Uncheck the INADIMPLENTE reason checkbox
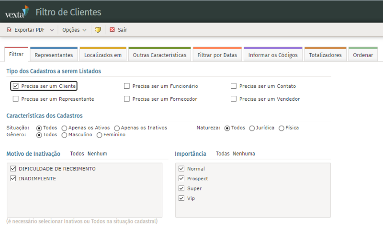The image size is (383, 233). (x=13, y=179)
